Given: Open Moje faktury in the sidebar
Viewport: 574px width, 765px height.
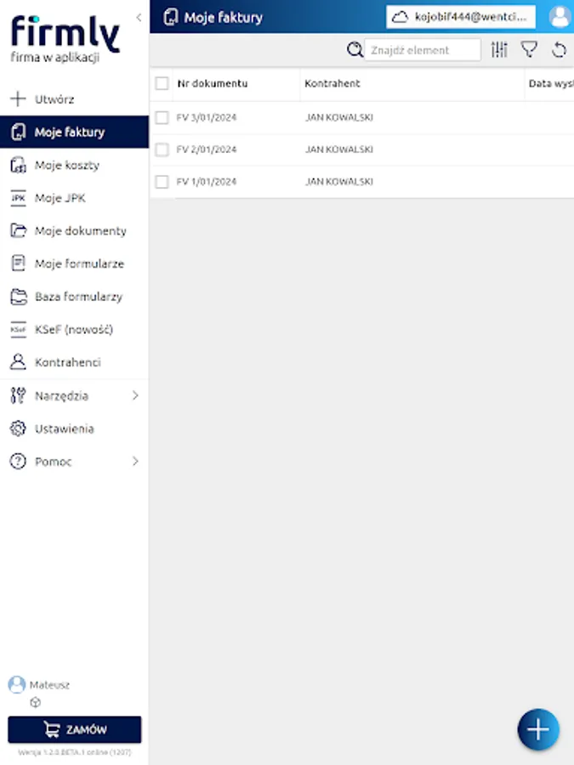Looking at the screenshot, I should tap(74, 133).
